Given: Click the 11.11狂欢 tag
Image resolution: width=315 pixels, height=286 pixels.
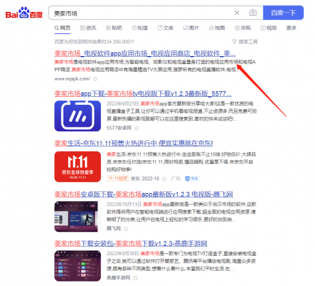Looking at the screenshot, I should 118,179.
